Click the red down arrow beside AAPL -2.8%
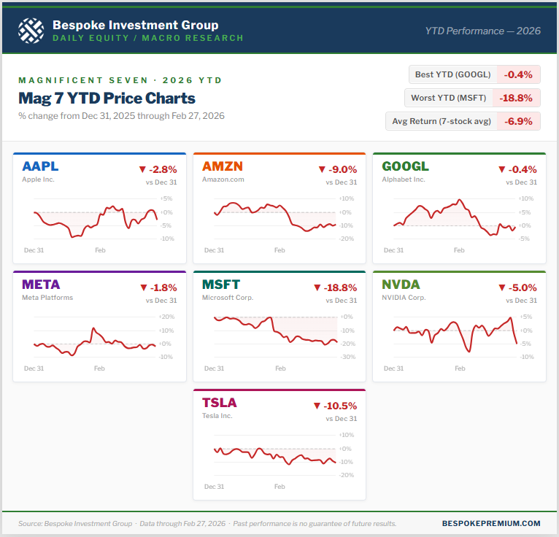The width and height of the screenshot is (559, 537). [142, 169]
